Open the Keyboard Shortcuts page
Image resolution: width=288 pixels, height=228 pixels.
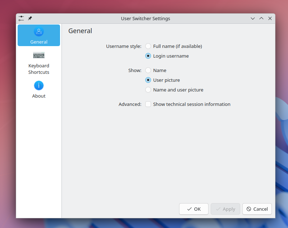[39, 63]
